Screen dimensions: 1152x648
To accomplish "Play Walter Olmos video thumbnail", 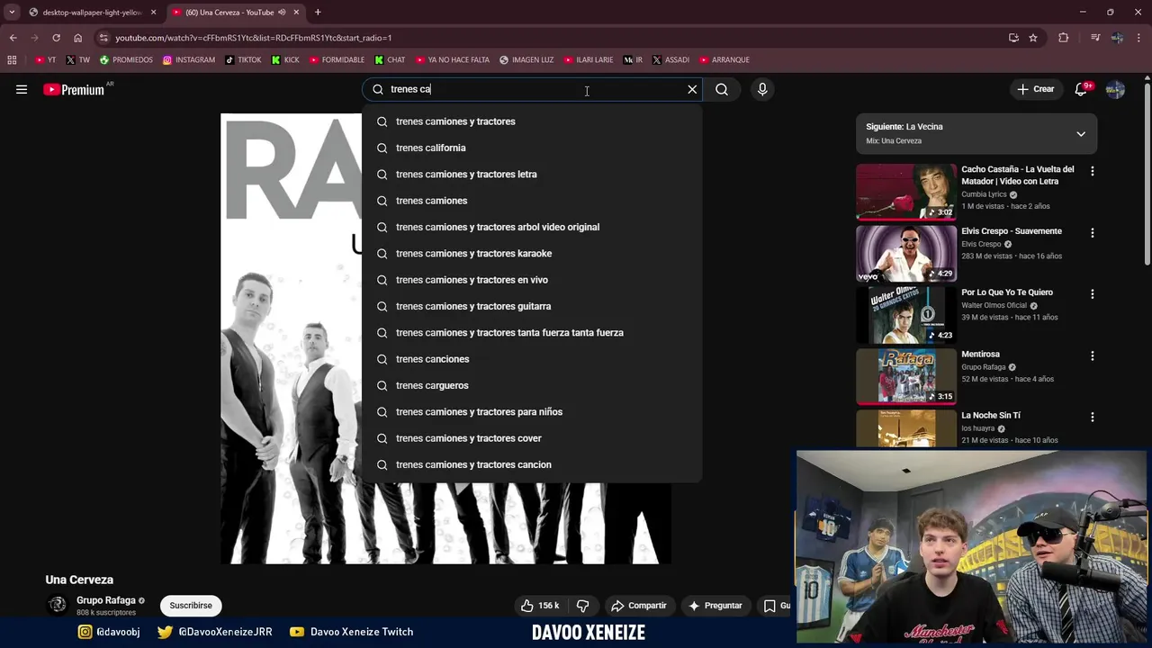I will click(905, 314).
